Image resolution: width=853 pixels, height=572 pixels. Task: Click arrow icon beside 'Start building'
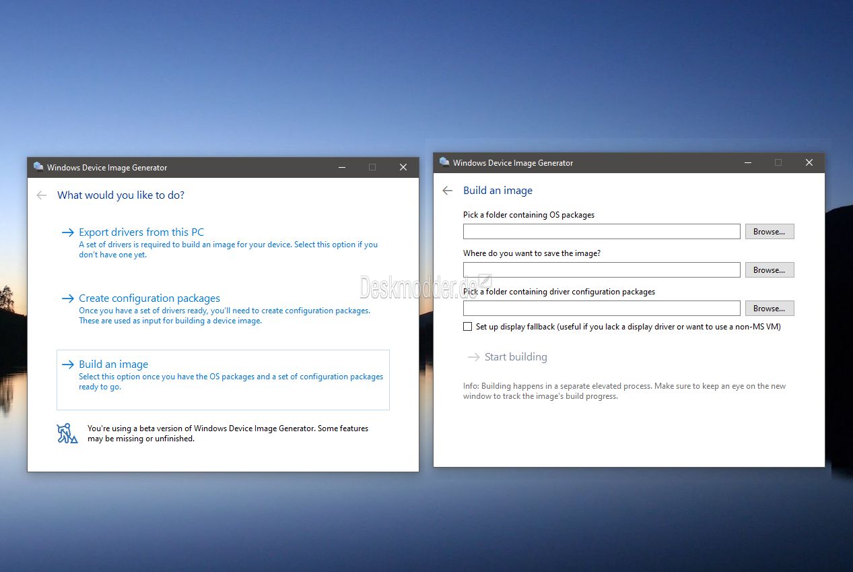pos(473,357)
